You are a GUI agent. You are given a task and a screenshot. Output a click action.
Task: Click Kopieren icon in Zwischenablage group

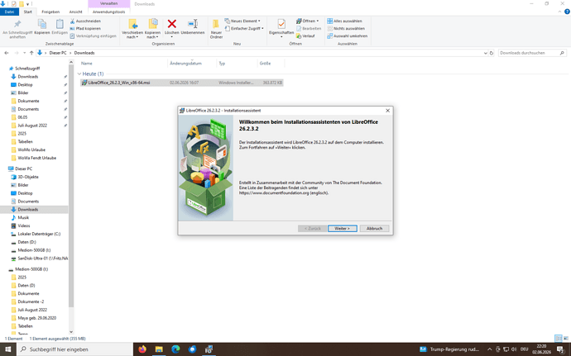pos(42,24)
